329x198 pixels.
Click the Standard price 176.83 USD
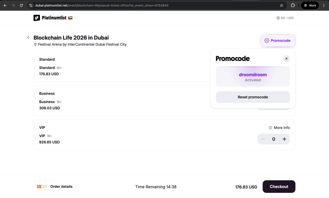click(x=49, y=74)
